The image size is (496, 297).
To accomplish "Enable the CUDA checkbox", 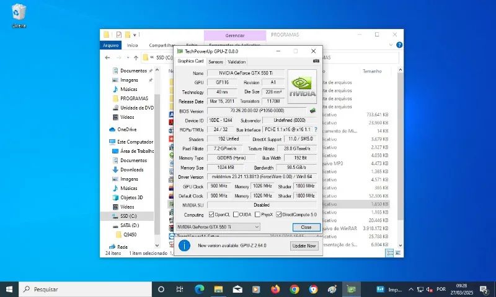I will point(235,215).
